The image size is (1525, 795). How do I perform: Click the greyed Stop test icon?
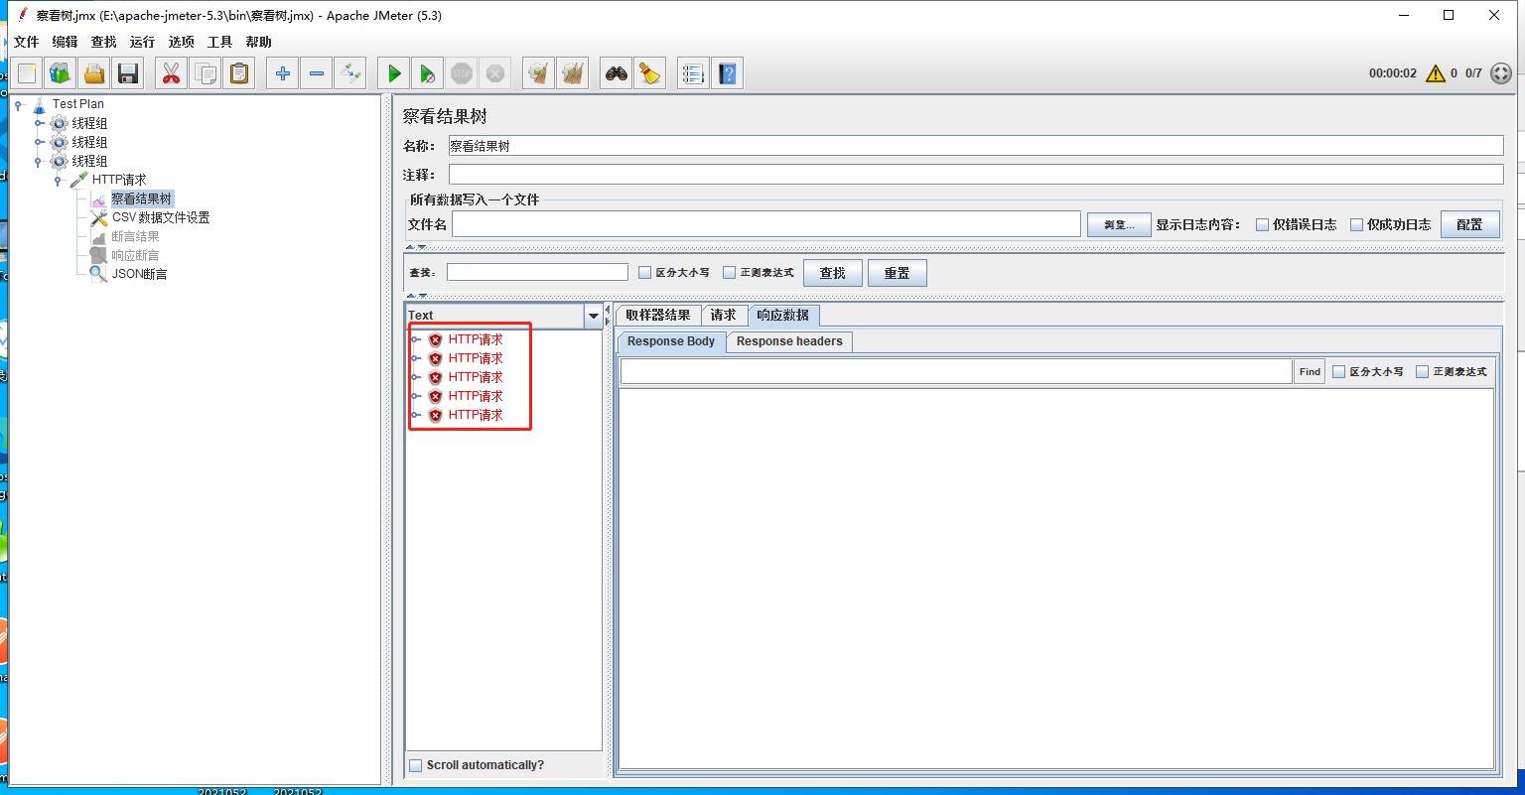462,73
